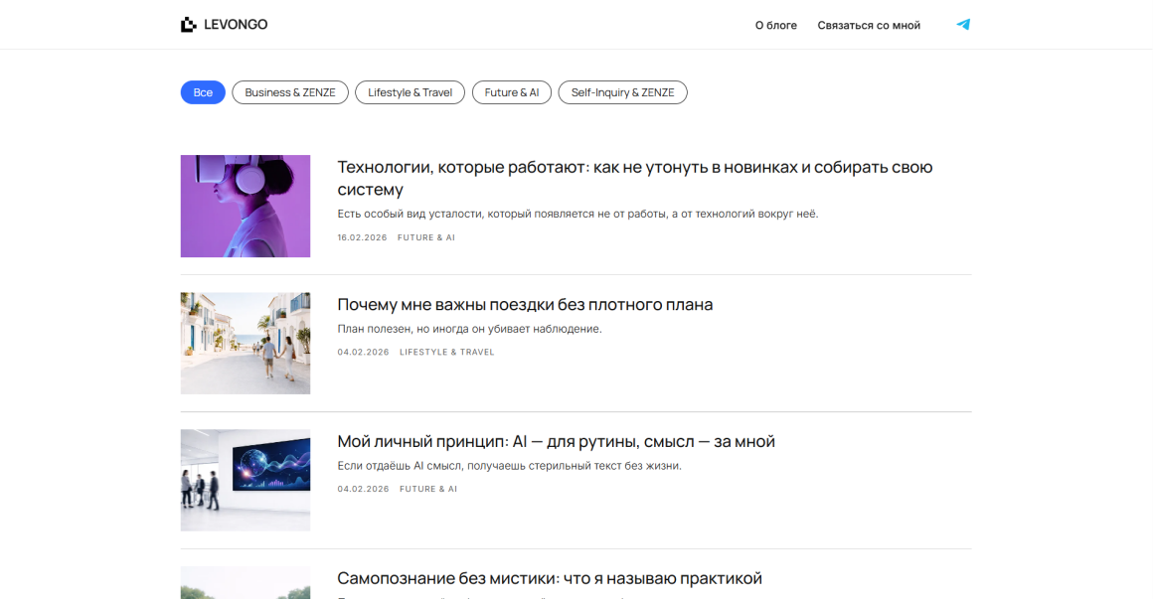Open the seaside street couple thumbnail

point(245,343)
